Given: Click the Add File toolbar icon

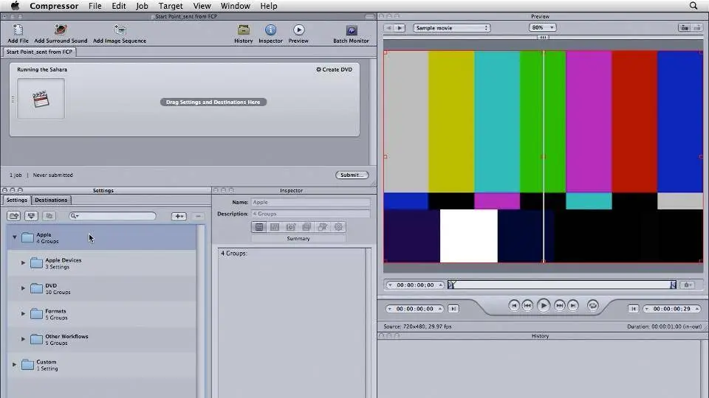Looking at the screenshot, I should click(x=18, y=33).
